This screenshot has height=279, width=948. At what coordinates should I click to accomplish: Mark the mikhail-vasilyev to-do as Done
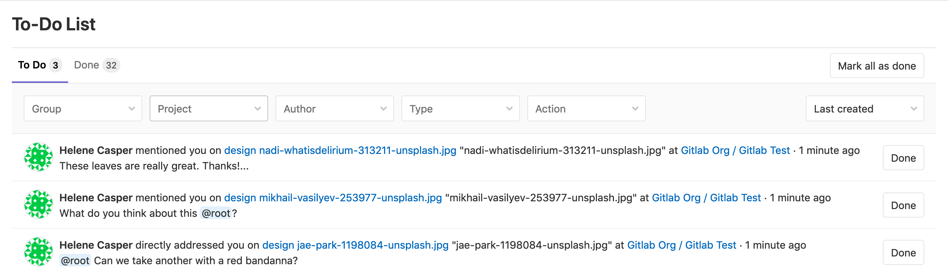903,205
